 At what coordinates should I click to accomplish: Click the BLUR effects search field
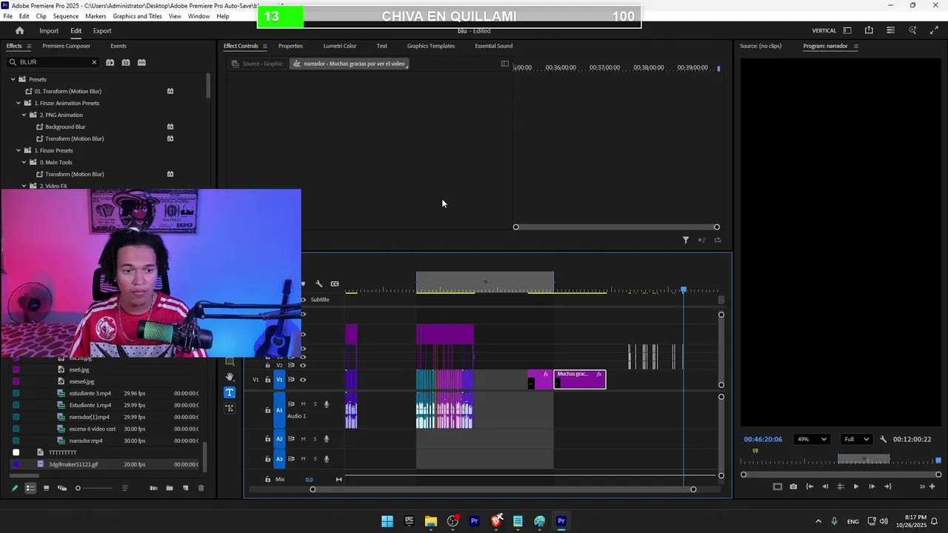click(x=53, y=62)
